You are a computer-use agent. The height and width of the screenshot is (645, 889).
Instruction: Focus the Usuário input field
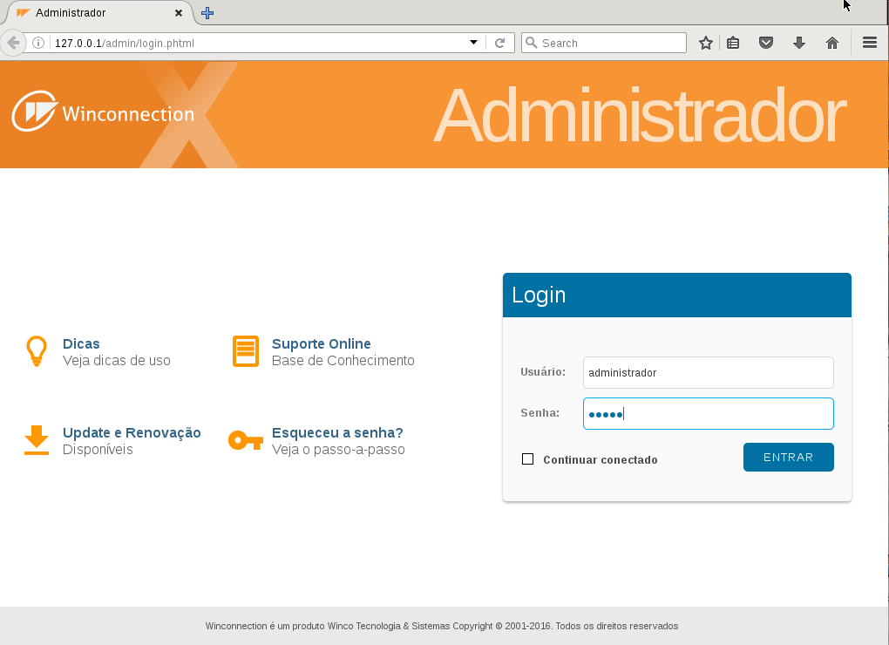click(708, 372)
